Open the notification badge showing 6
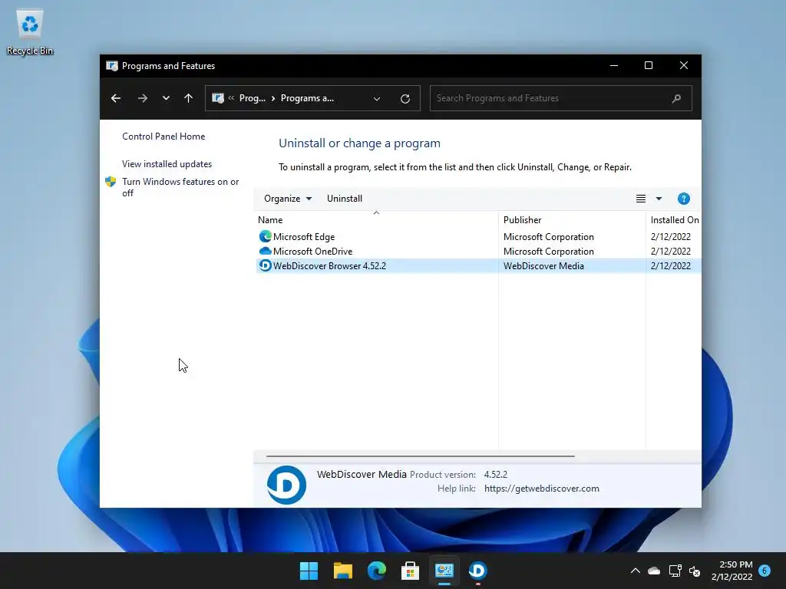The height and width of the screenshot is (589, 786). point(765,571)
